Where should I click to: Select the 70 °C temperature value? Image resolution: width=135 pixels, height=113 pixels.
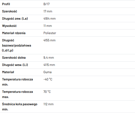47,92
